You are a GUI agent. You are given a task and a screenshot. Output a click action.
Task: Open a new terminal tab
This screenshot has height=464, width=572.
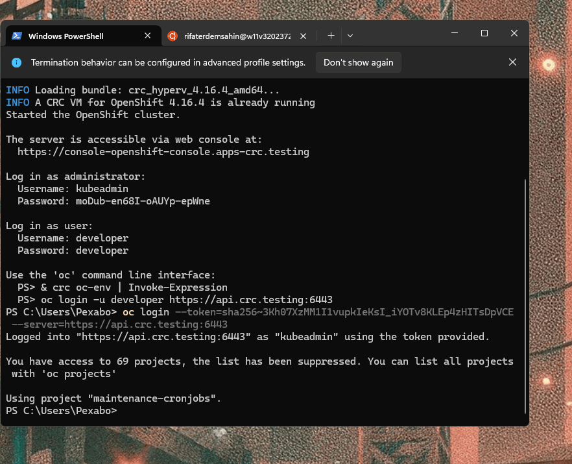coord(331,36)
